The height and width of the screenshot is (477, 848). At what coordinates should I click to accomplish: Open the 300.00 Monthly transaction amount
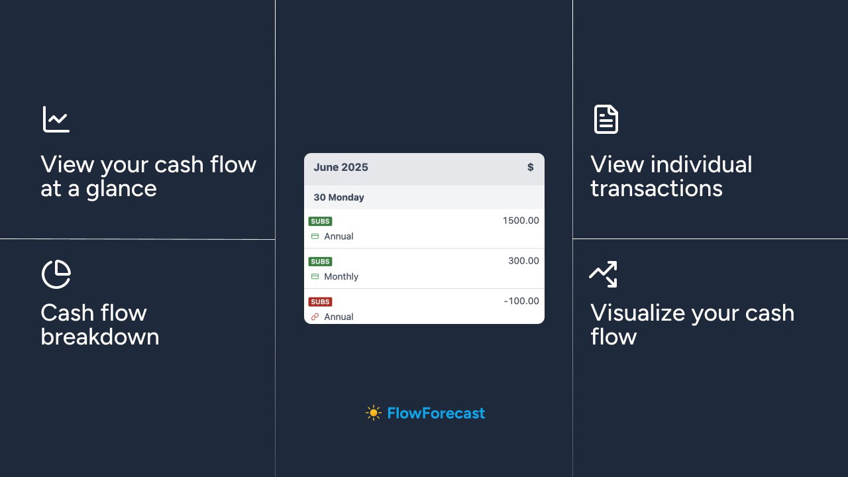click(523, 261)
